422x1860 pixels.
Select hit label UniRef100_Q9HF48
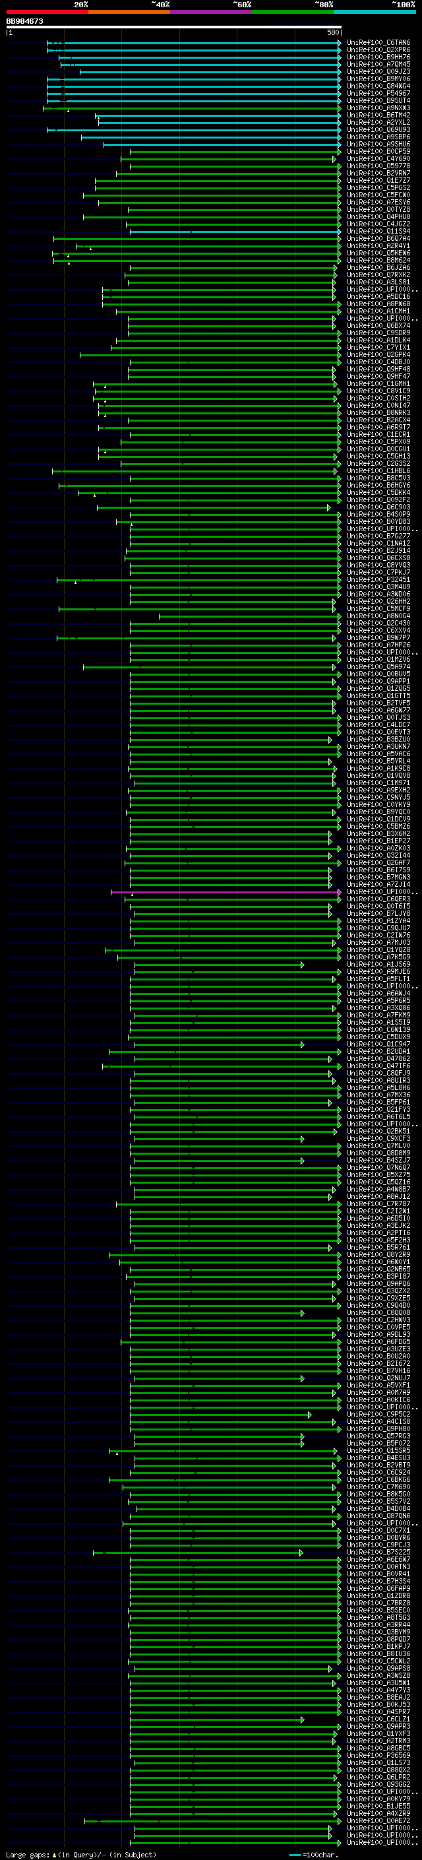point(378,369)
